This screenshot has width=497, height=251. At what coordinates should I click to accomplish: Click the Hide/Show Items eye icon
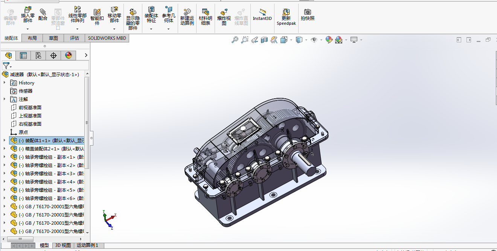point(314,39)
